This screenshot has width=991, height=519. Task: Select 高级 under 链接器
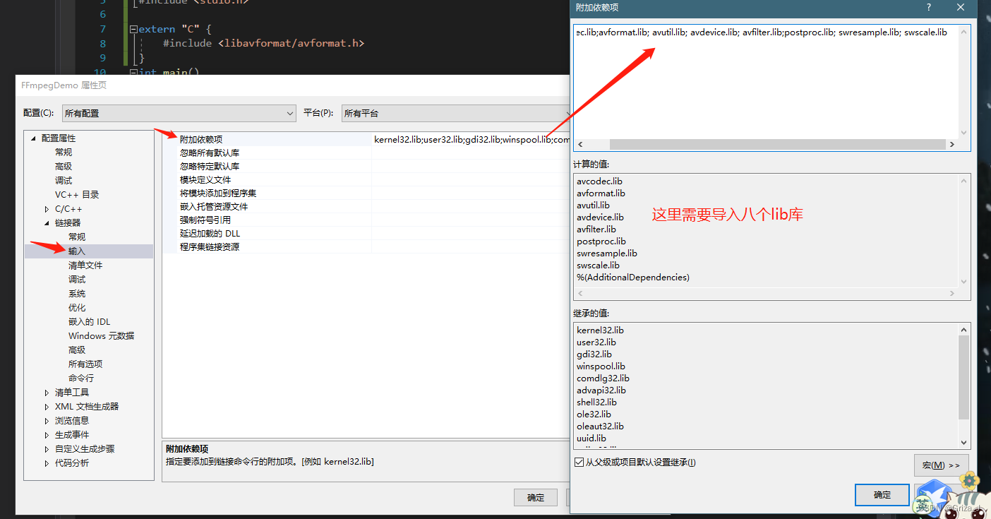(x=77, y=350)
